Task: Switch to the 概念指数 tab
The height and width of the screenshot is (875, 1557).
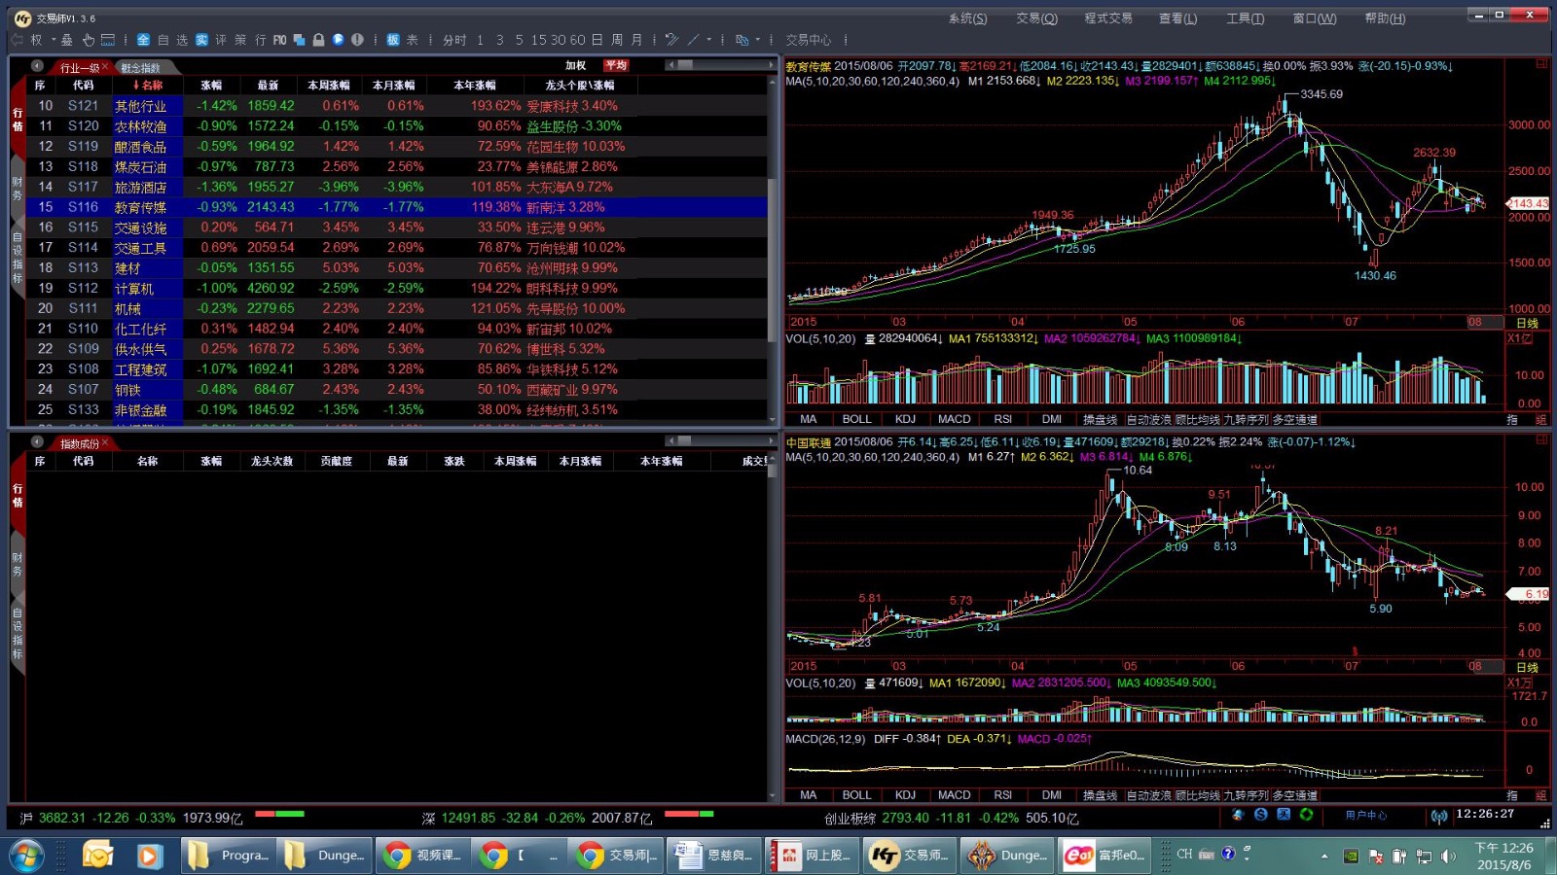Action: click(x=141, y=68)
